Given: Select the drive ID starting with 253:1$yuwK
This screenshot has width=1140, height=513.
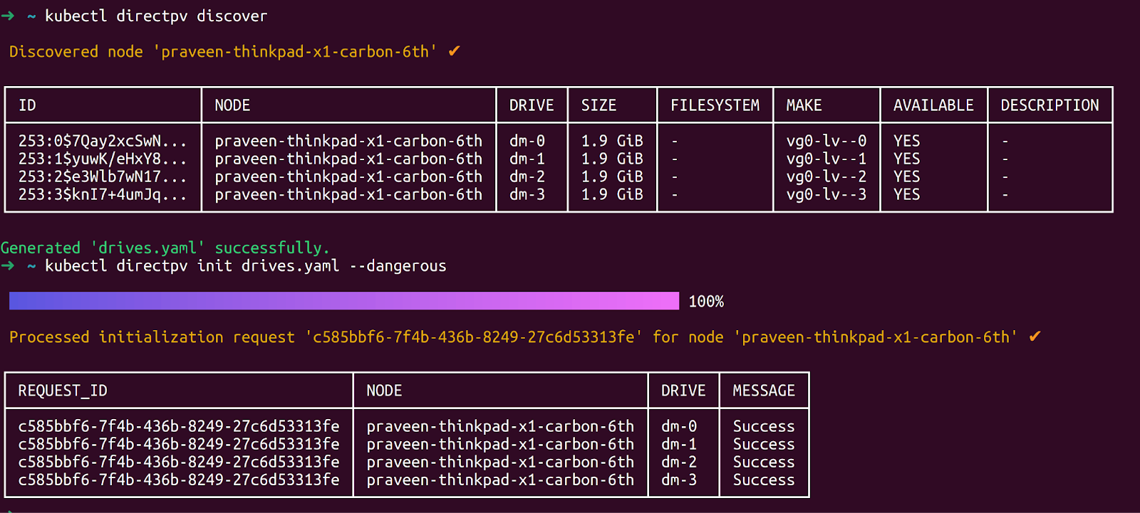Looking at the screenshot, I should point(102,159).
